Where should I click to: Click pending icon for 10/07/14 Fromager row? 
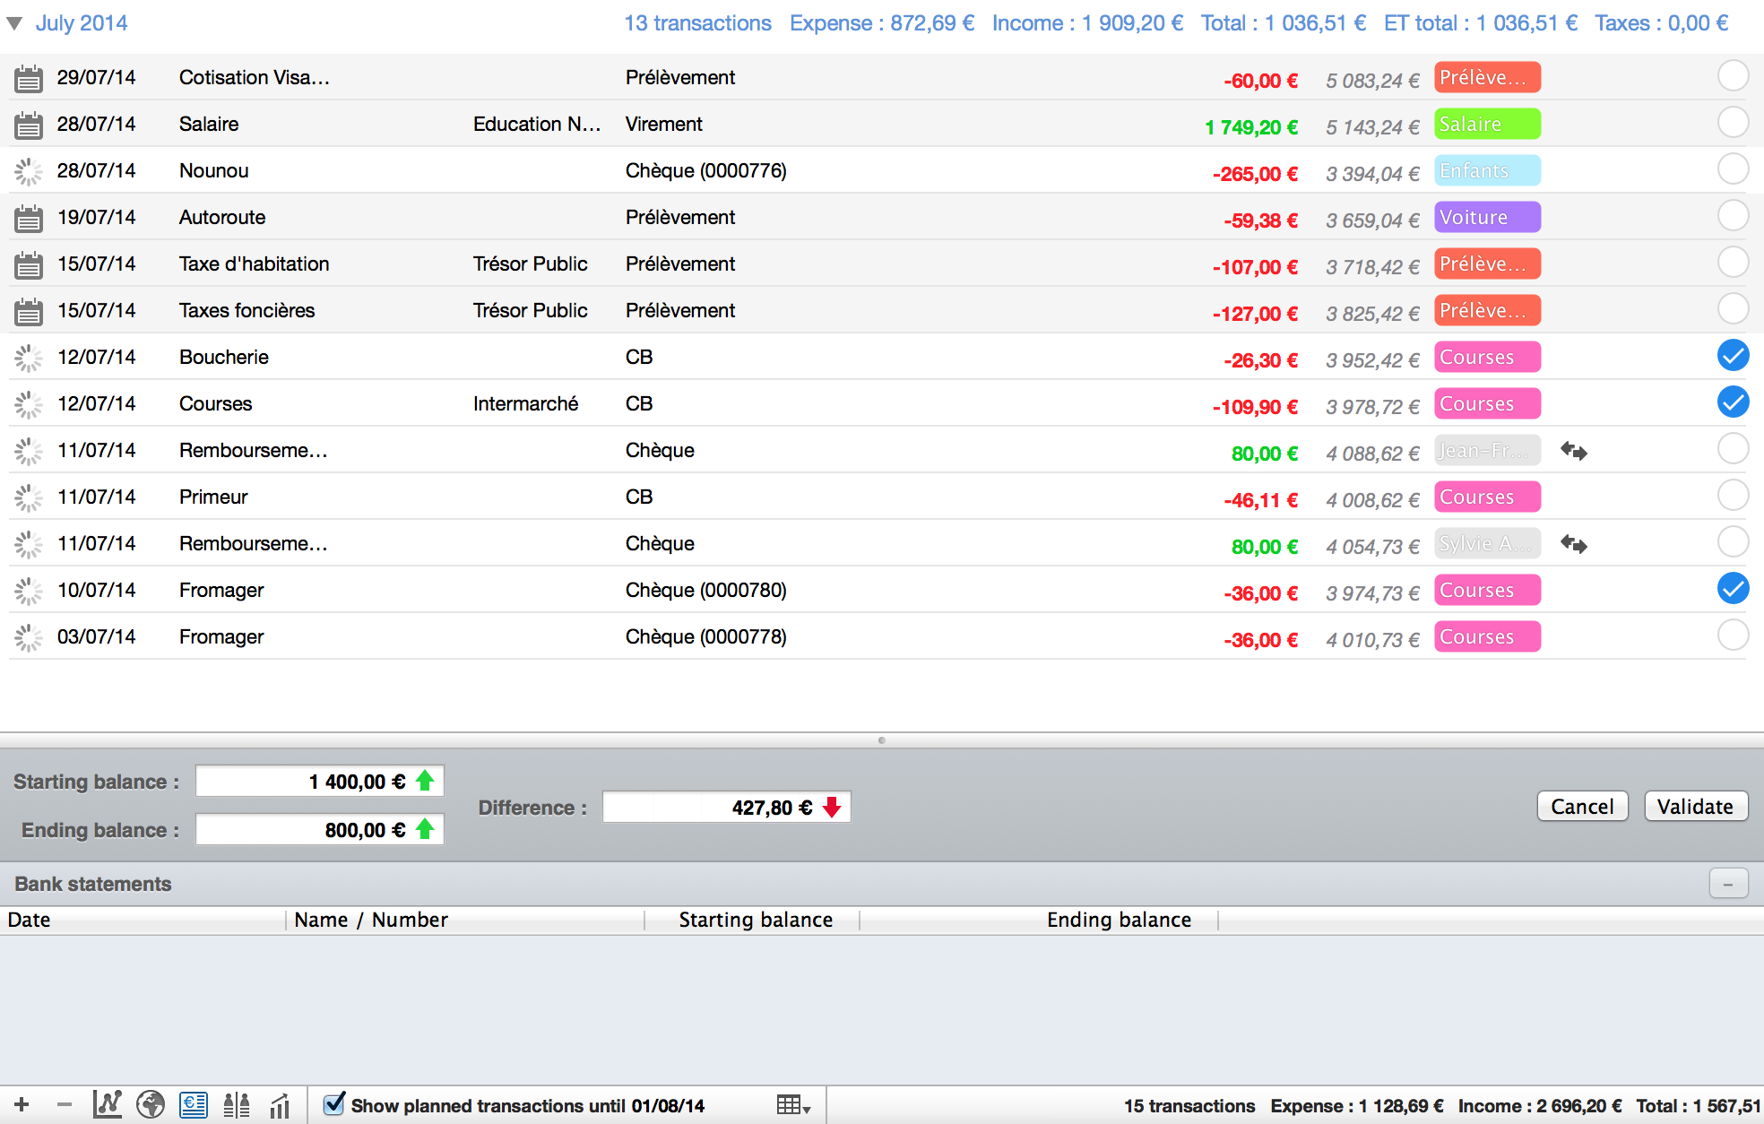tap(29, 591)
